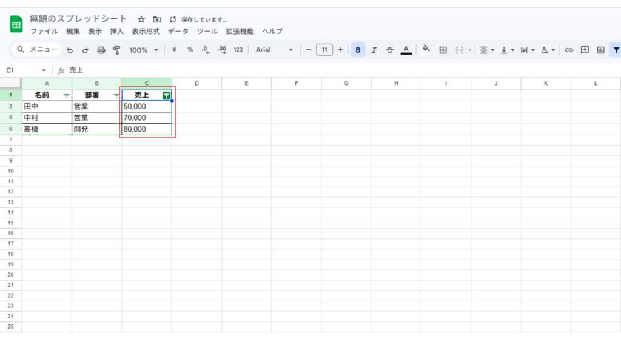This screenshot has width=621, height=339.
Task: Click the undo arrow icon
Action: (70, 50)
